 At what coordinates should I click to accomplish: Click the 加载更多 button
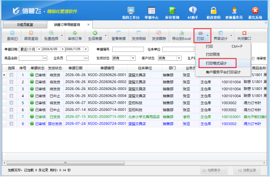pyautogui.click(x=214, y=170)
